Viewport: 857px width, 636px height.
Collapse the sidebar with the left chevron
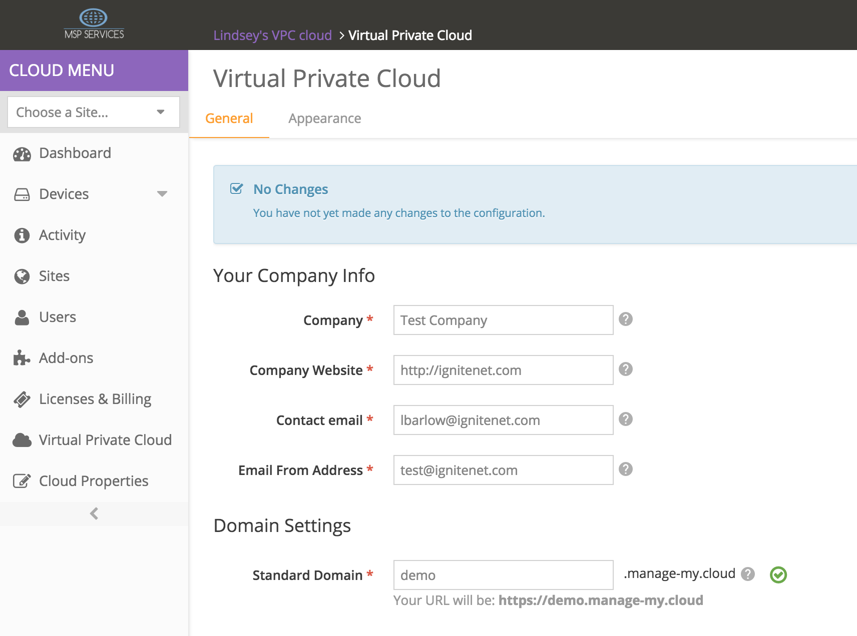coord(94,513)
